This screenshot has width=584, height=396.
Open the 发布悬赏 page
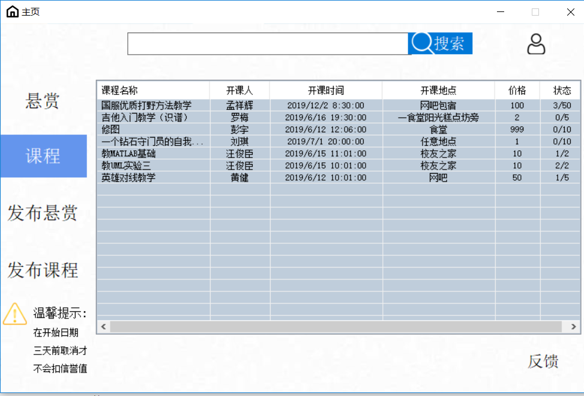[x=43, y=213]
